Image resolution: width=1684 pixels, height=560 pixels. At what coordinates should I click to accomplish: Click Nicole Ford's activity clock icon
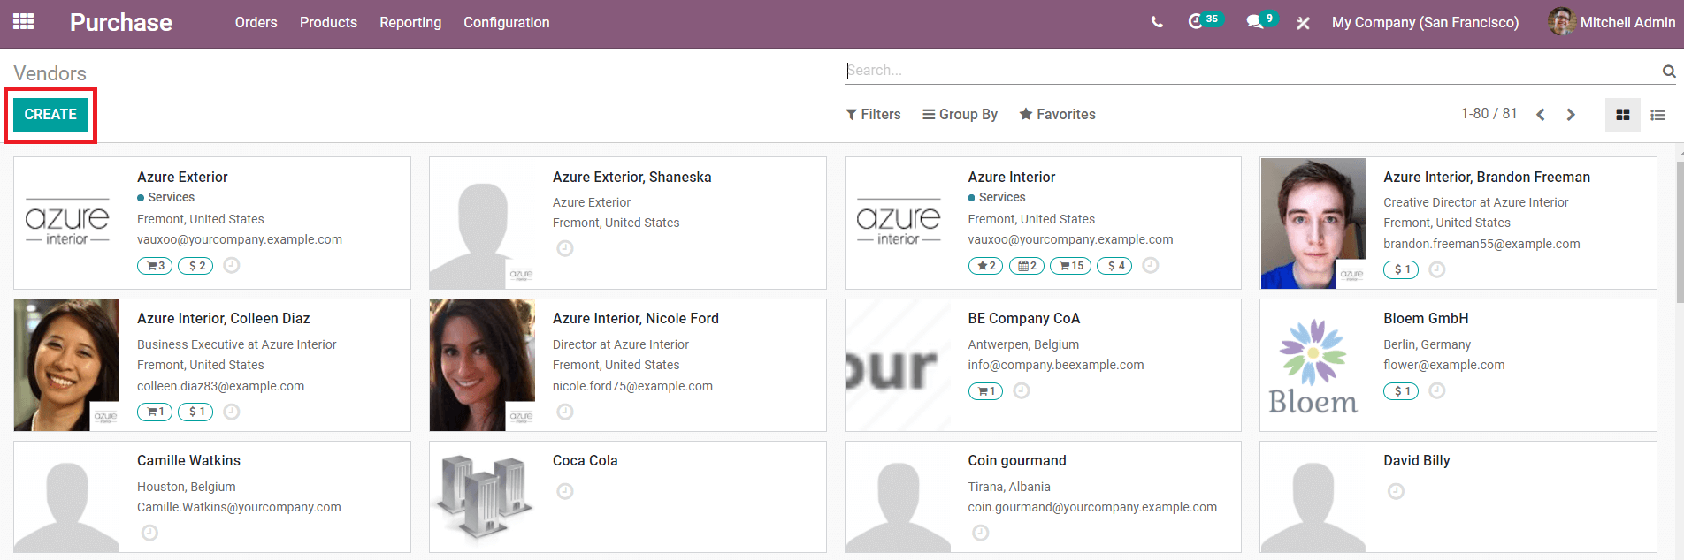coord(565,412)
